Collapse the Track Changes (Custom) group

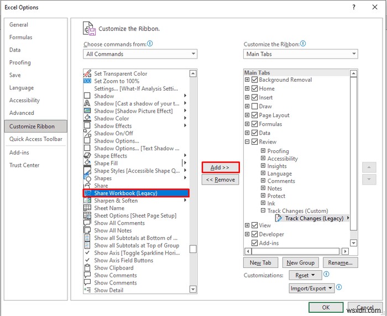(x=263, y=210)
